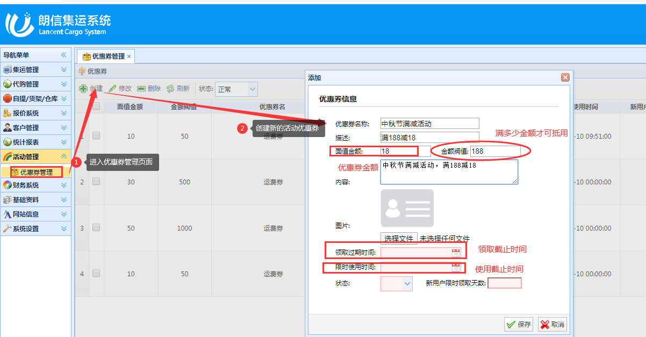Expand the 统计报表 menu section
The image size is (646, 337).
click(x=64, y=142)
